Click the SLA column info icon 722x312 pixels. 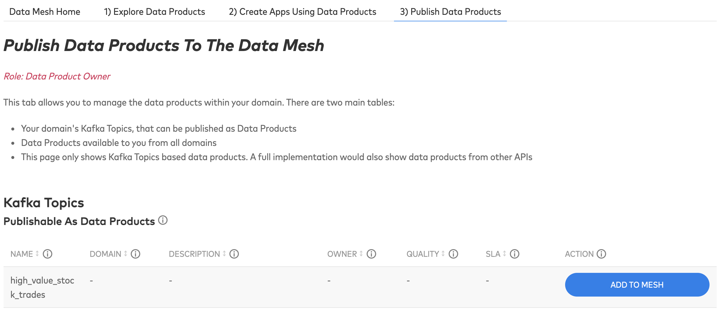515,254
